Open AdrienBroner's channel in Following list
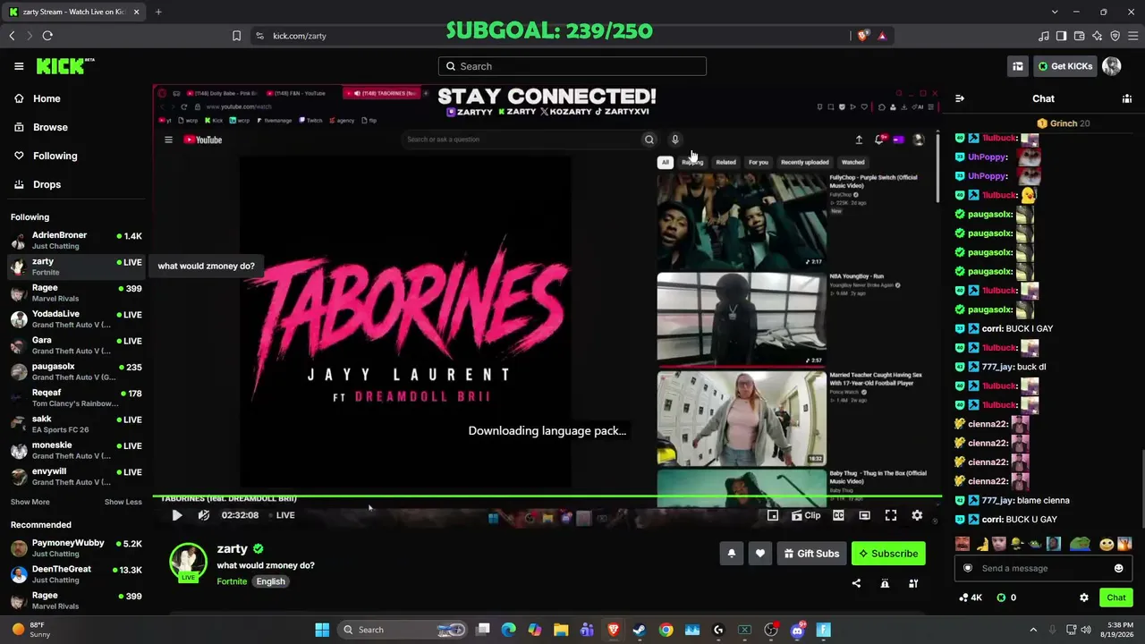Viewport: 1145px width, 644px height. [x=75, y=241]
